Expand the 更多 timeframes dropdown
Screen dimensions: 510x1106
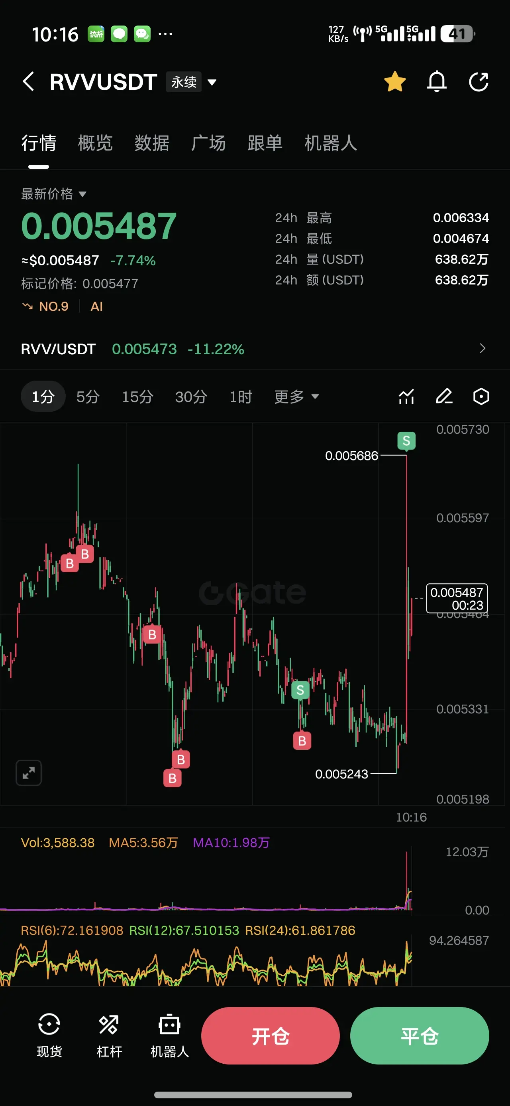point(296,396)
